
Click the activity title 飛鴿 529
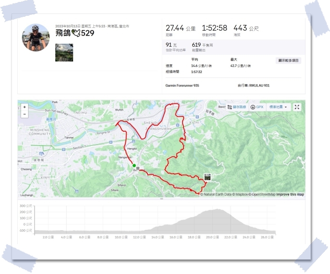pos(75,33)
